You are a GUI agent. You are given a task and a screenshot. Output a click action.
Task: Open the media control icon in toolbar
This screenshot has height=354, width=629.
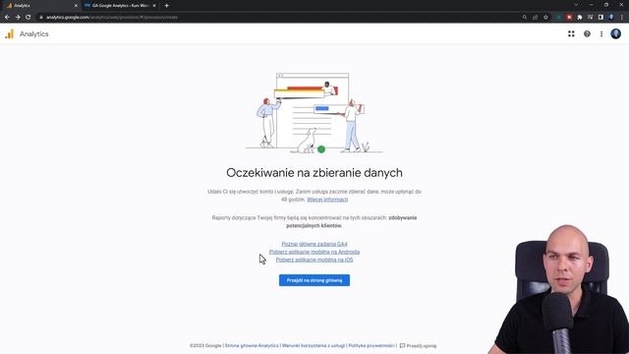point(590,18)
